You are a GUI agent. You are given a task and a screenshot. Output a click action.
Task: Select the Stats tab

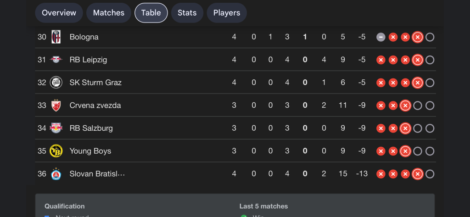point(187,13)
